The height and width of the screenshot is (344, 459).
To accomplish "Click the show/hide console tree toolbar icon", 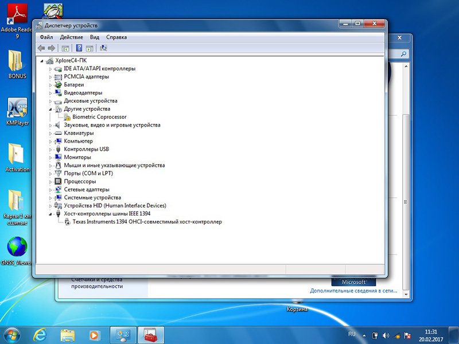I will 65,48.
